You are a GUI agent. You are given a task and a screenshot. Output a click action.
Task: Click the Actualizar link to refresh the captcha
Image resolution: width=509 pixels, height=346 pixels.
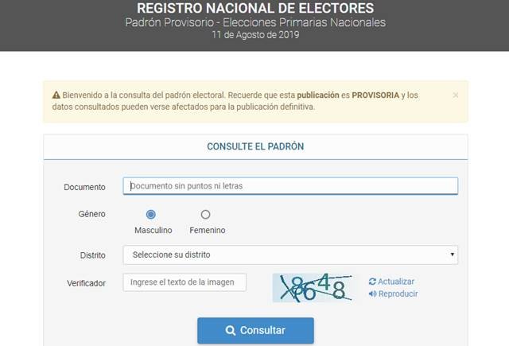pos(396,282)
